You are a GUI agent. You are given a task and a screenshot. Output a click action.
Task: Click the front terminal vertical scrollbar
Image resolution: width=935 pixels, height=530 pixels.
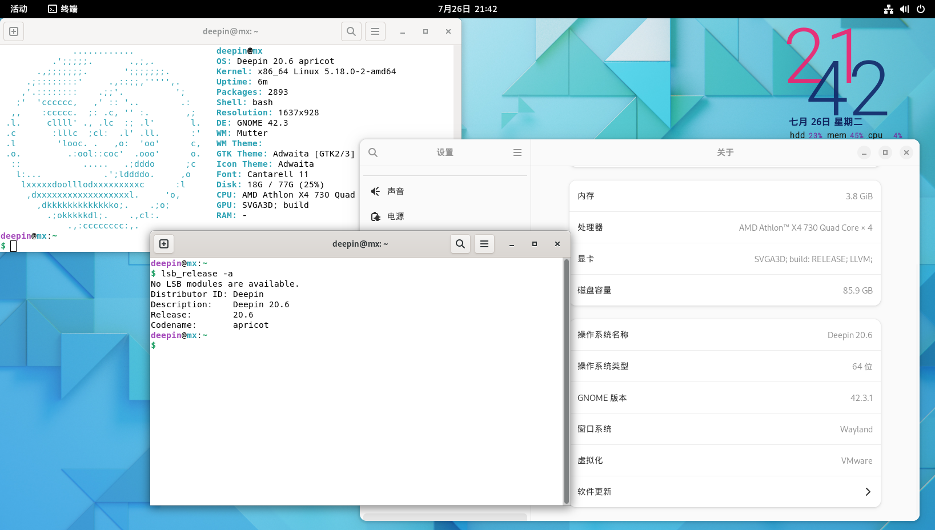point(567,381)
